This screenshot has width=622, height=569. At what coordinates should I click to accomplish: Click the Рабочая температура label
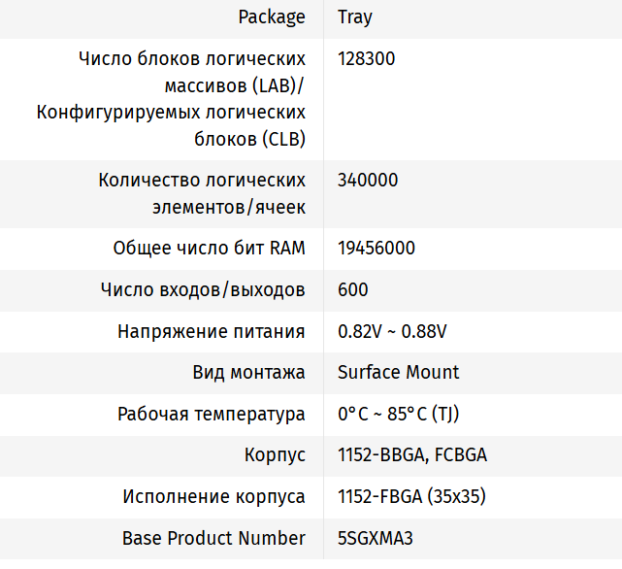[x=212, y=415]
